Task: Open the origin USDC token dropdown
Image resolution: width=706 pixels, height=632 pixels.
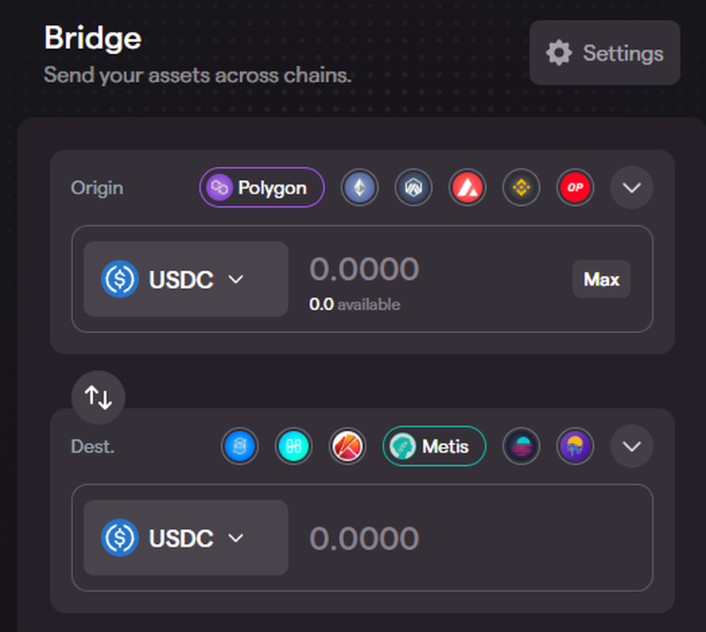Action: tap(185, 279)
